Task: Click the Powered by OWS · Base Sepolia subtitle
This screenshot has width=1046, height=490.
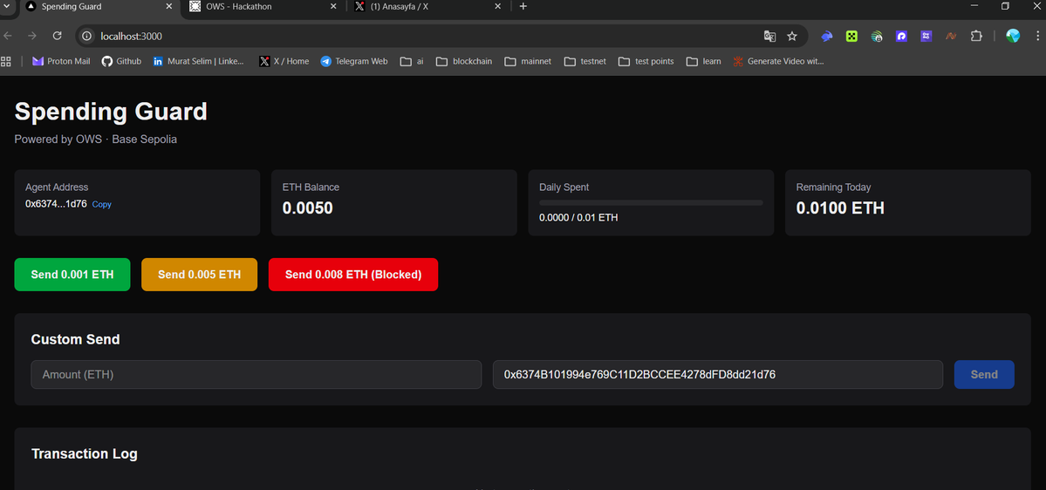Action: tap(95, 140)
